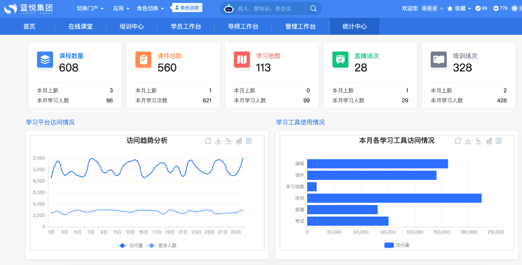Image resolution: width=522 pixels, height=265 pixels.
Task: Click the green 直播场次 presentation icon
Action: click(340, 59)
